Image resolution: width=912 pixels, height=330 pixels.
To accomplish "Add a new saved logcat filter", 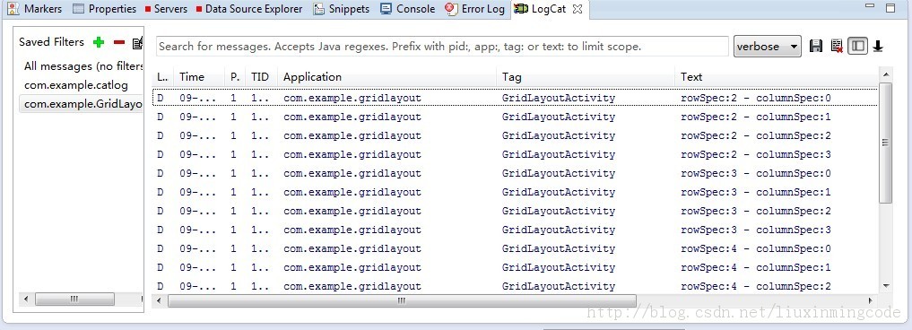I will click(x=99, y=42).
